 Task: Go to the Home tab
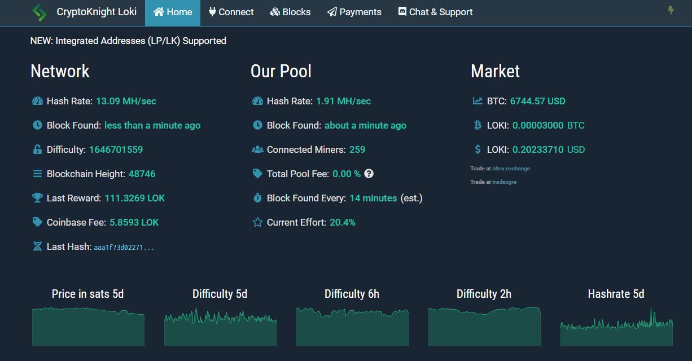point(173,12)
